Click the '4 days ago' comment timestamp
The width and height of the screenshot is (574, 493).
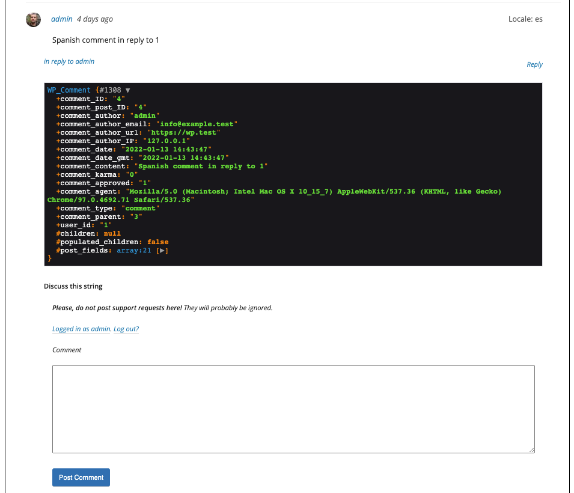(x=95, y=19)
